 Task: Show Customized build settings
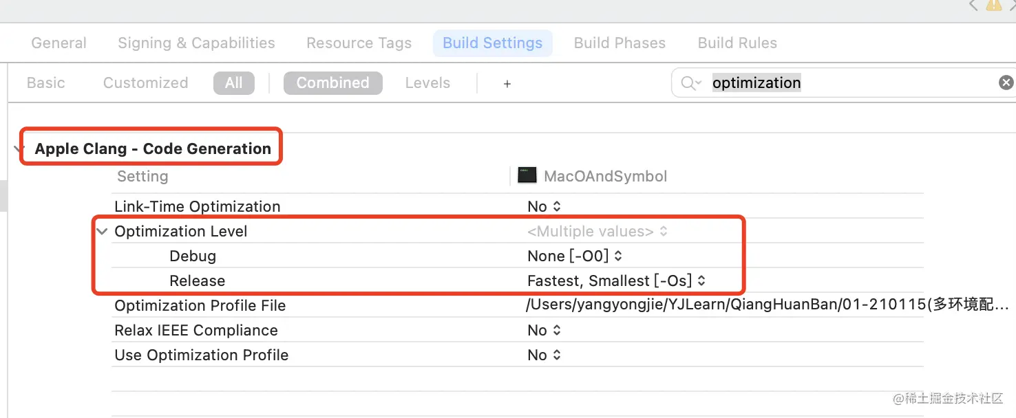click(145, 83)
